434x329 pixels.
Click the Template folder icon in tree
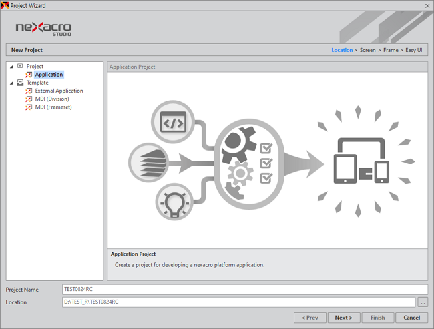pos(20,83)
